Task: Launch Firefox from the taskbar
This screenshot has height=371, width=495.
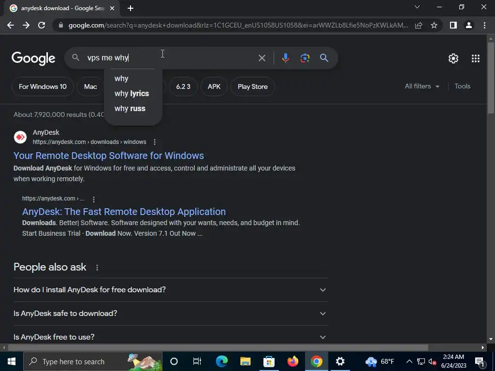Action: pyautogui.click(x=292, y=361)
